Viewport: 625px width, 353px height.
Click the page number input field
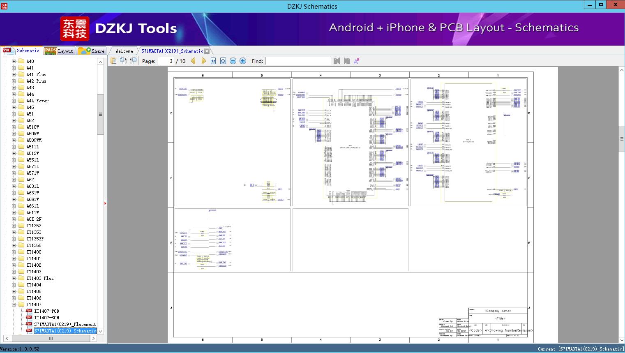[166, 61]
